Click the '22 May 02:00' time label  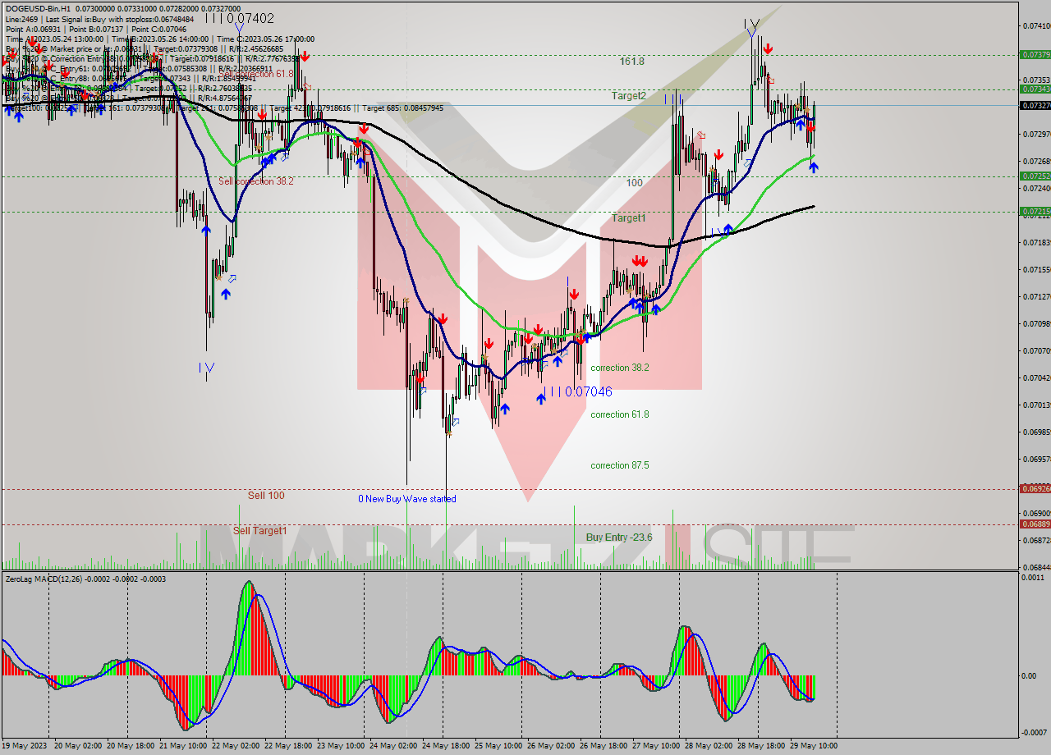[235, 746]
